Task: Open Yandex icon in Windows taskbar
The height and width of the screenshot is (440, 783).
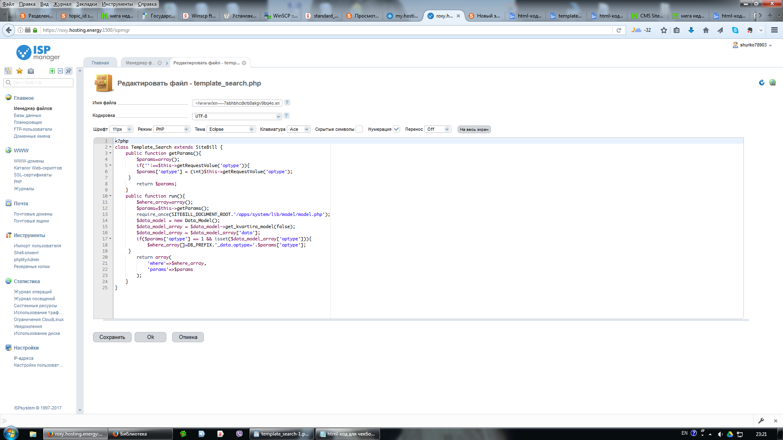Action: (220, 434)
